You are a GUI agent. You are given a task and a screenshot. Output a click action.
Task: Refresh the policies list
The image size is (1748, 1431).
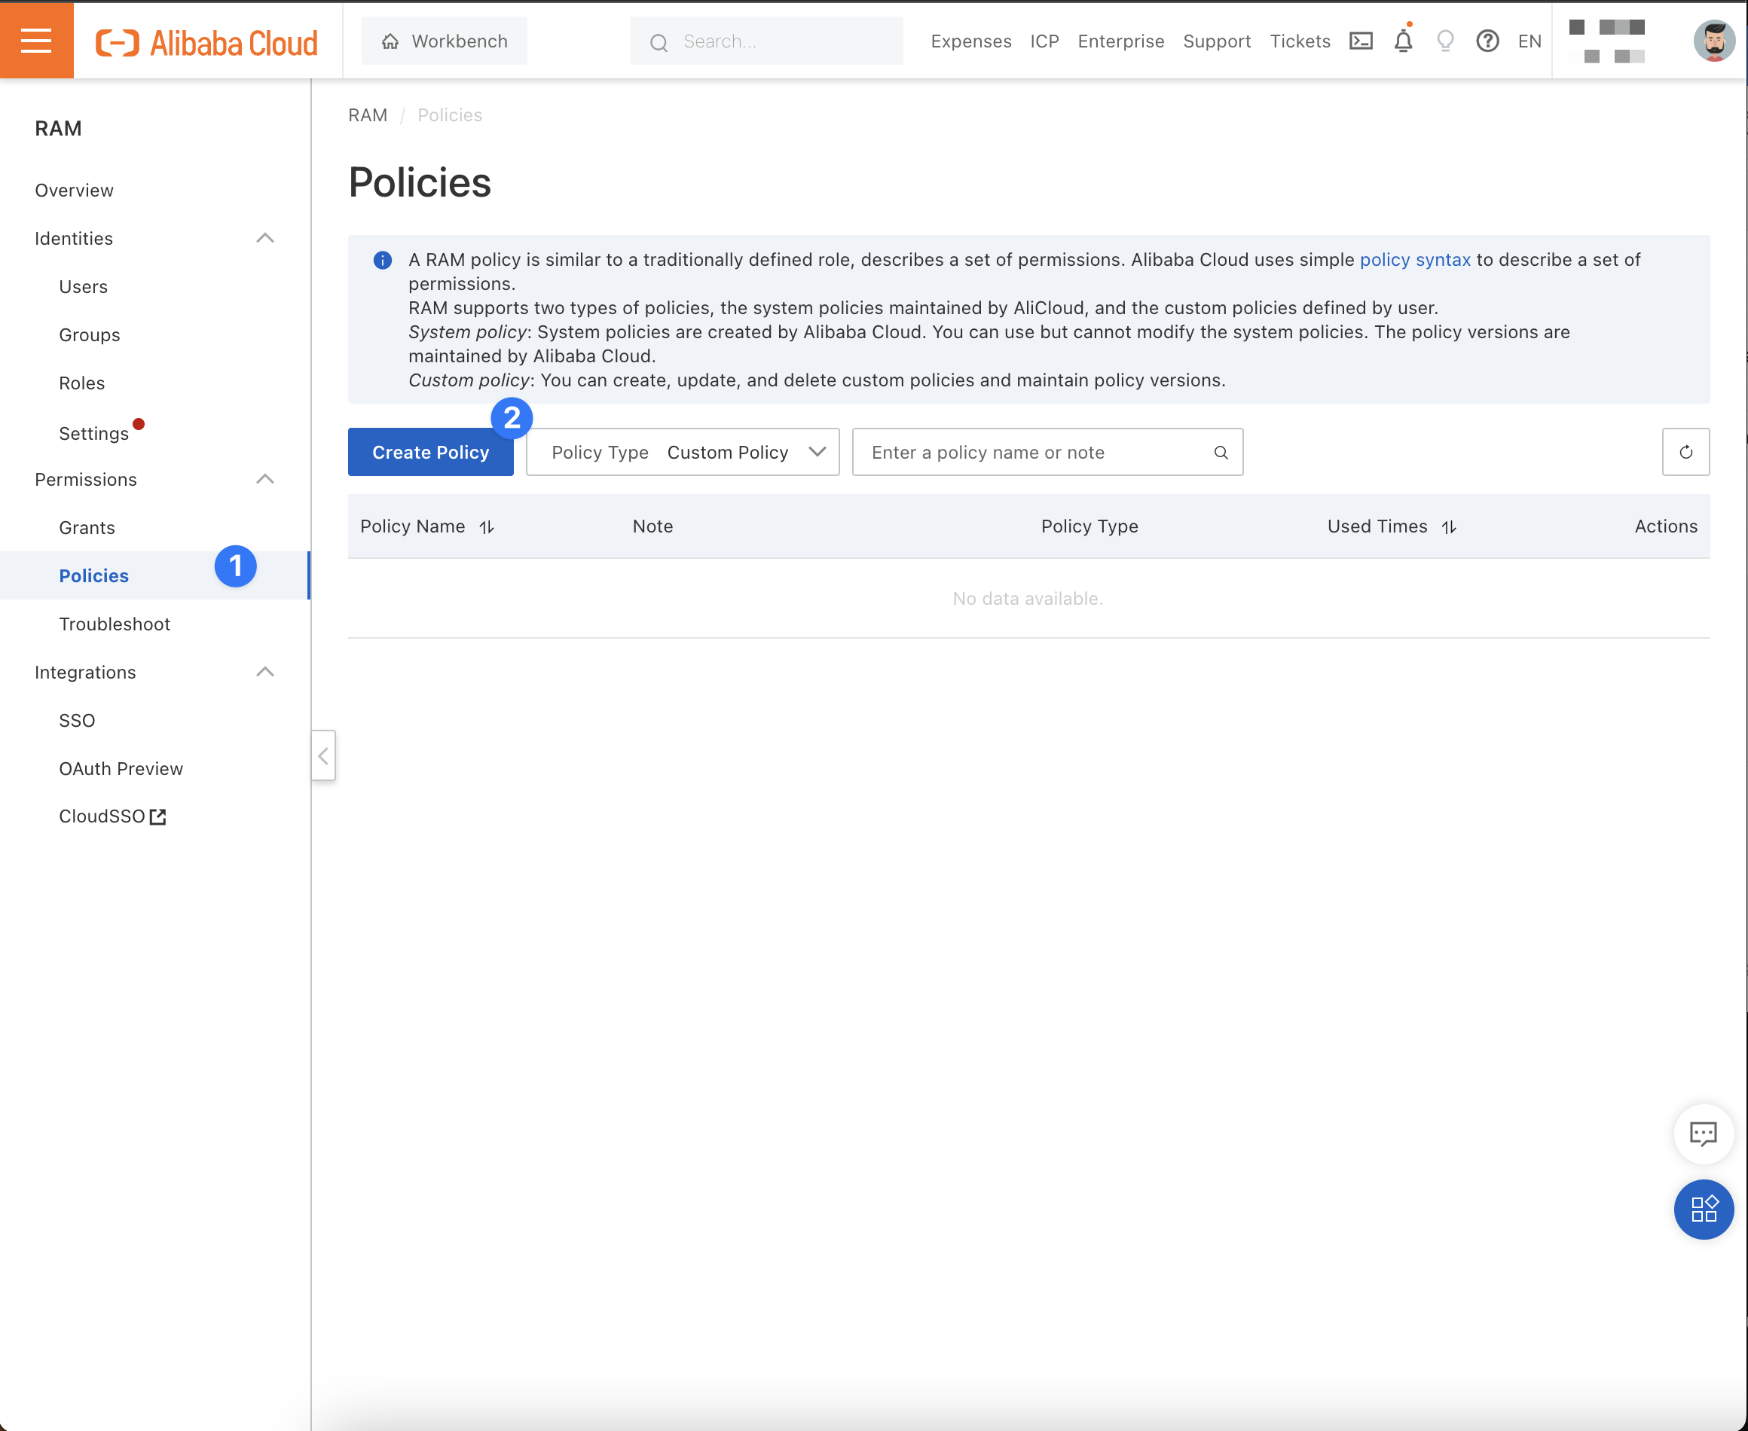click(1685, 452)
